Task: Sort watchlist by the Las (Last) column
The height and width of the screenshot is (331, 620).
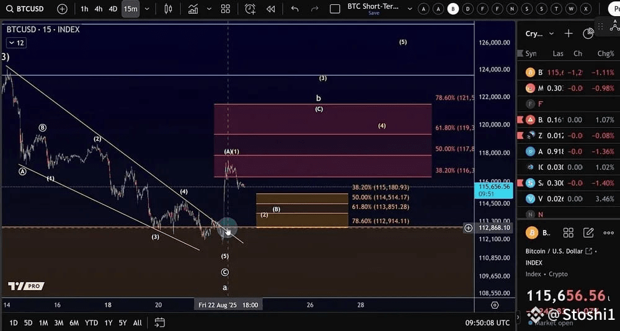Action: click(558, 53)
